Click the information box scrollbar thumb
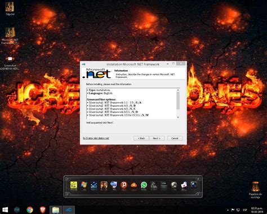267x214 pixels. pyautogui.click(x=178, y=101)
